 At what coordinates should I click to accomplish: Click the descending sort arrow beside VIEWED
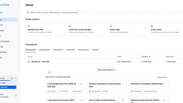click(150, 57)
